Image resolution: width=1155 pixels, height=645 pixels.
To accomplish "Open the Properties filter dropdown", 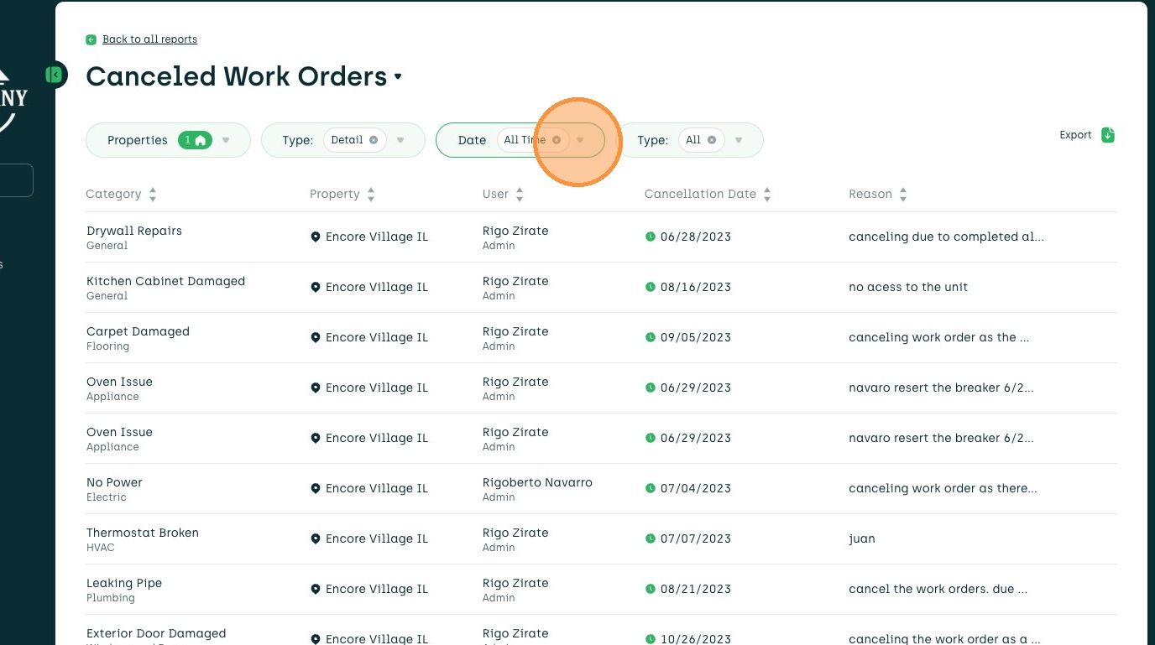I will tap(226, 140).
